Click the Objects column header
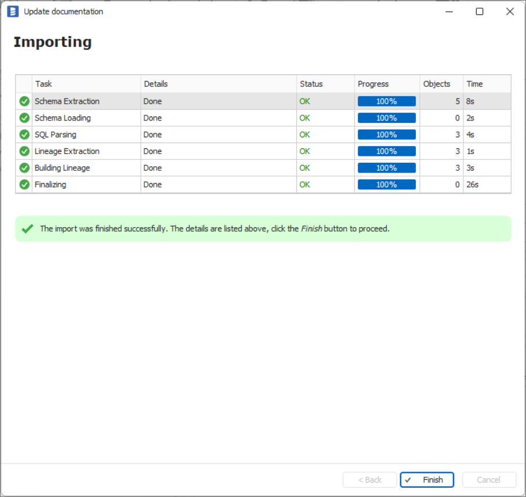The image size is (526, 497). [441, 84]
